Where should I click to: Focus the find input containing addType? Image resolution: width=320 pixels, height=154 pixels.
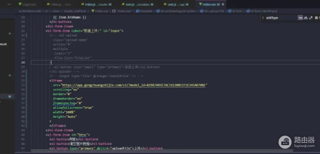(281, 18)
